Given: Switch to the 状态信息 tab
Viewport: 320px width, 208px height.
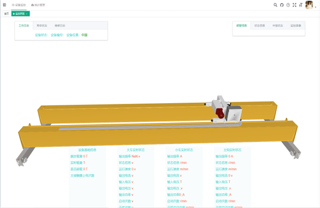Looking at the screenshot, I should click(260, 26).
